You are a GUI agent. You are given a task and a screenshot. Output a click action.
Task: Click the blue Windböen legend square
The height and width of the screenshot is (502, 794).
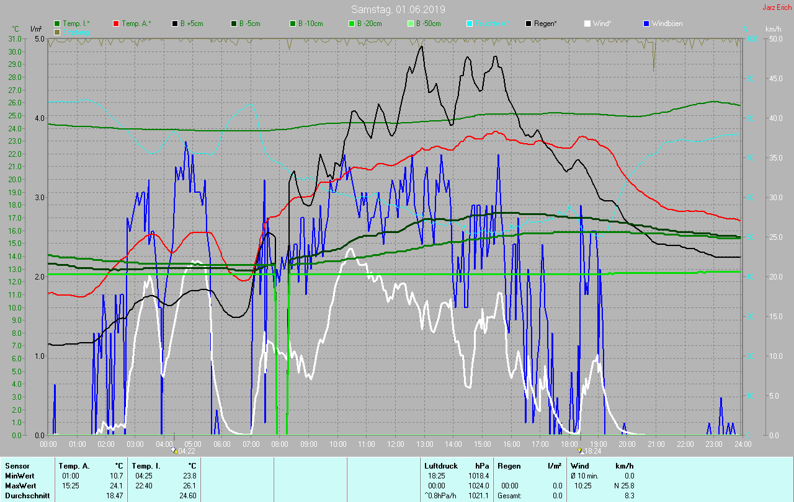coord(646,24)
